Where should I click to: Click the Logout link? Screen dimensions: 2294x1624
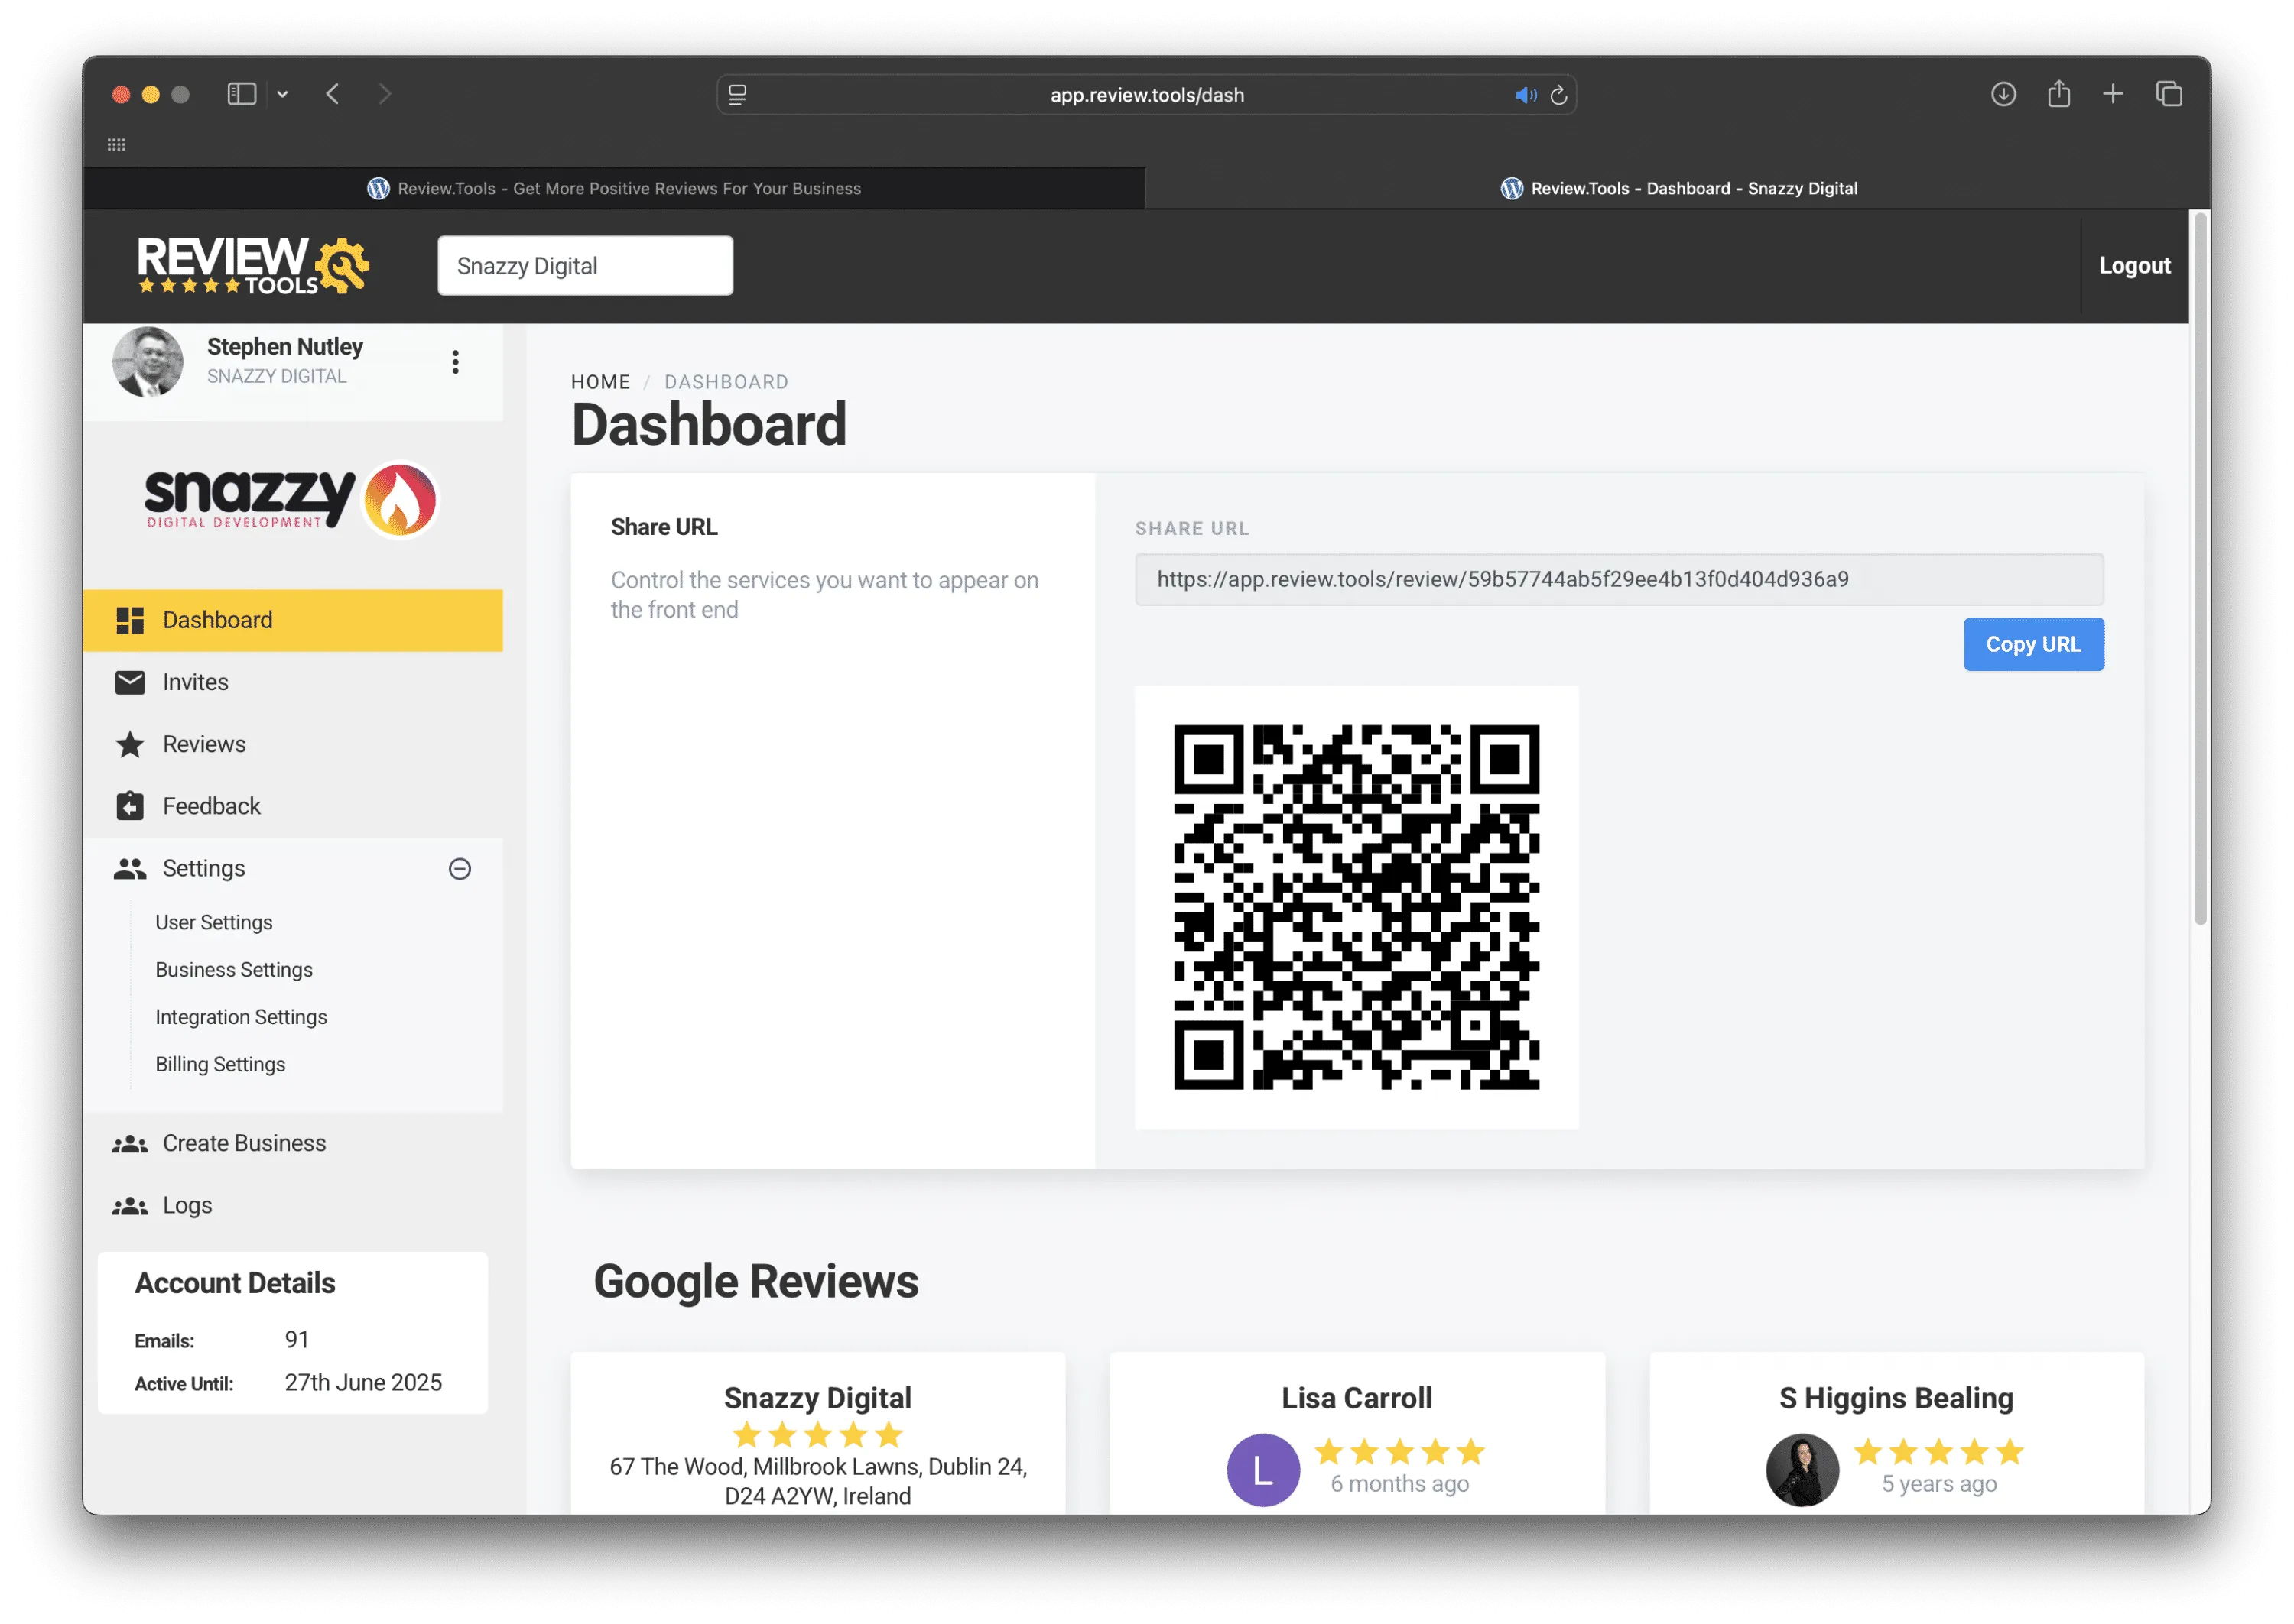click(2134, 266)
